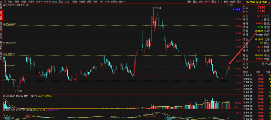Viewport: 271px width, 120px height.
Task: Open 分价表 side tab
Action: coord(1,36)
